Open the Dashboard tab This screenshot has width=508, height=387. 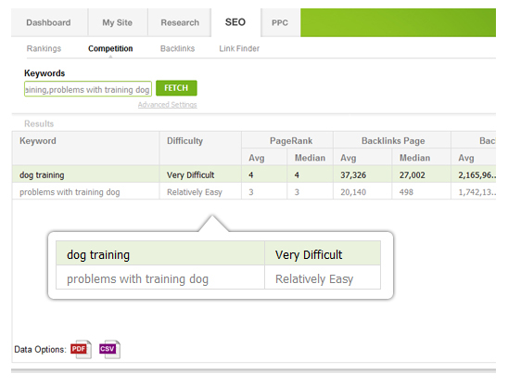click(49, 22)
